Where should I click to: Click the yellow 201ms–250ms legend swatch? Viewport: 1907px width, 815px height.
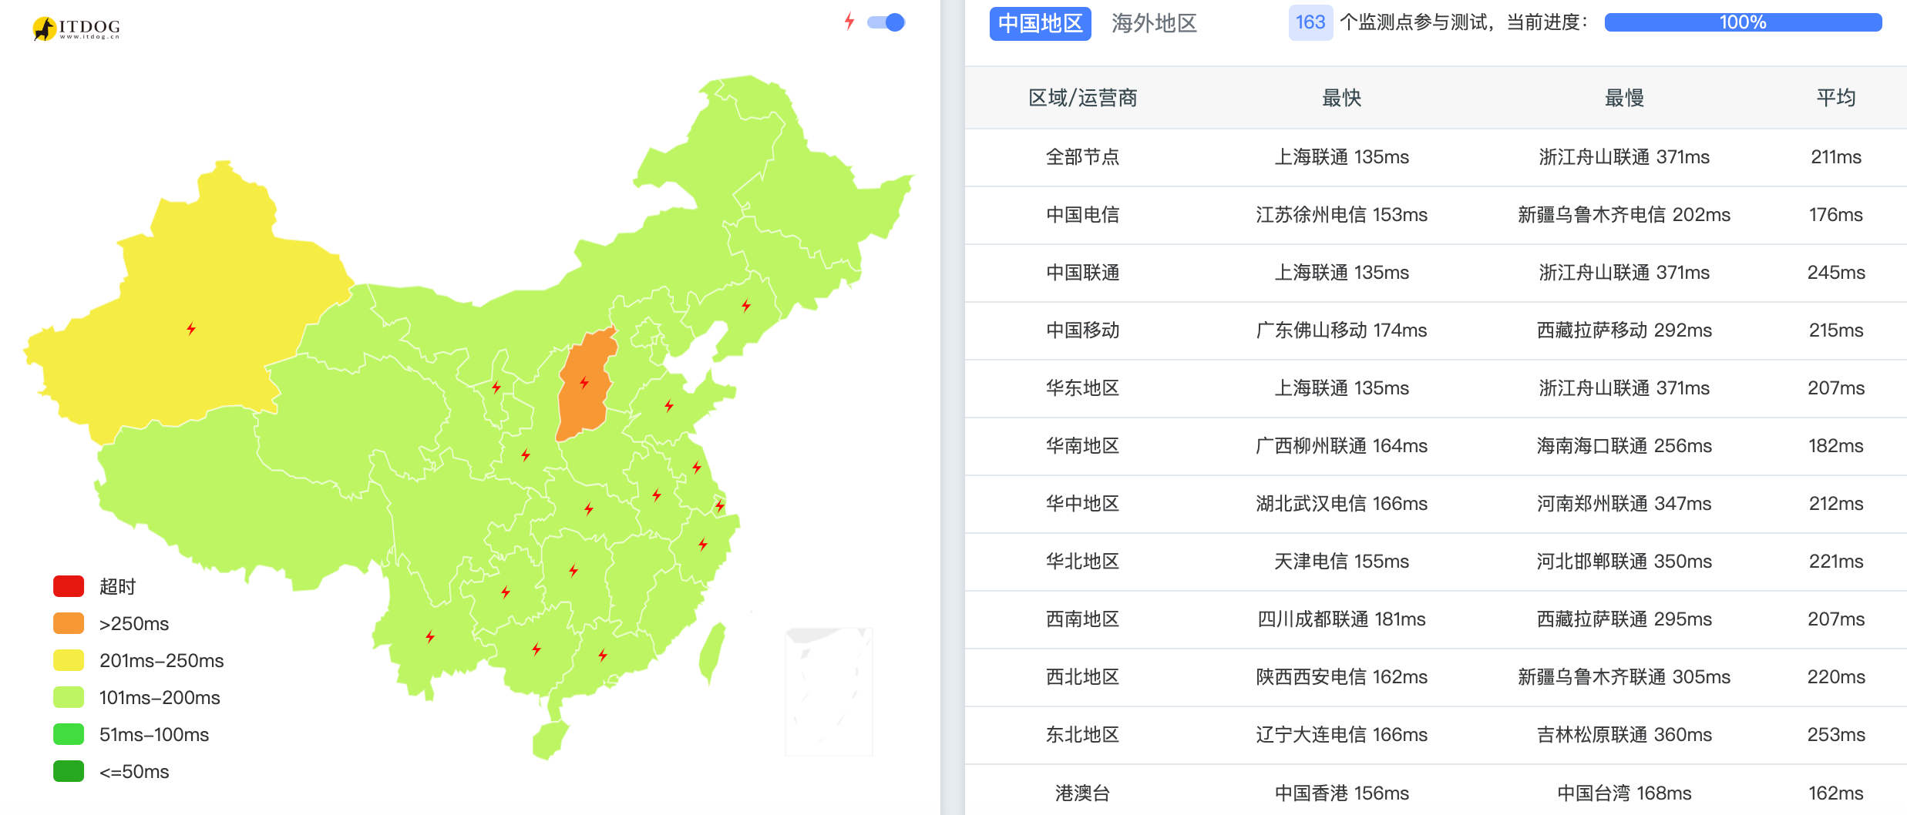69,660
